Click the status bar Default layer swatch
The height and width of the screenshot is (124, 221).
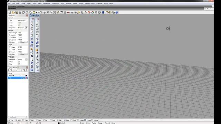tap(59, 123)
